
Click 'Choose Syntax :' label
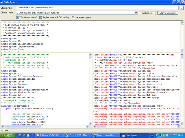pyautogui.click(x=8, y=13)
